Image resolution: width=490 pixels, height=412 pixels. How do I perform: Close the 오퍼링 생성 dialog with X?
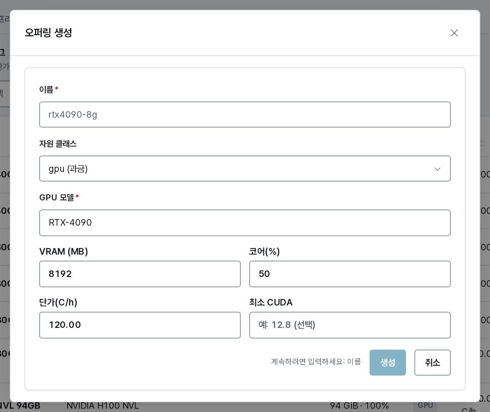click(x=454, y=33)
